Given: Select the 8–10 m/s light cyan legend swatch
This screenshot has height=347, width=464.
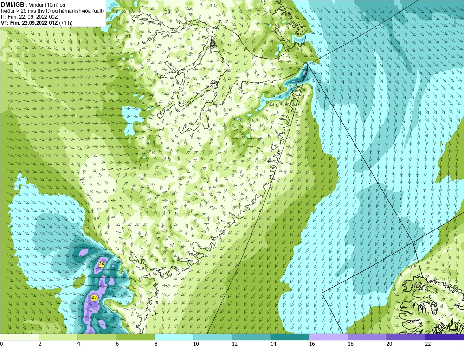Looking at the screenshot, I should point(174,337).
